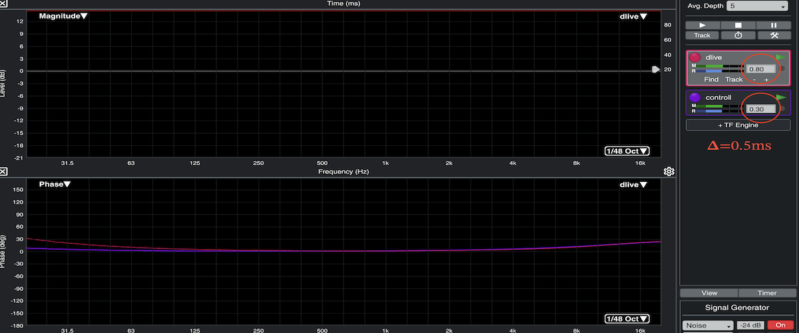Switch to the Timer tab
Image resolution: width=799 pixels, height=333 pixels.
point(767,293)
